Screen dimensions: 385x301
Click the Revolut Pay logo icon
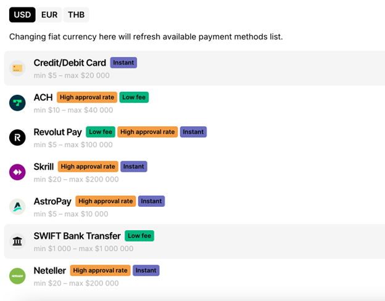tap(17, 137)
